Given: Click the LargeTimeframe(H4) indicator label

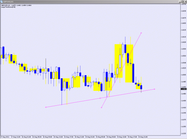Looking at the screenshot, I should pos(8,7).
